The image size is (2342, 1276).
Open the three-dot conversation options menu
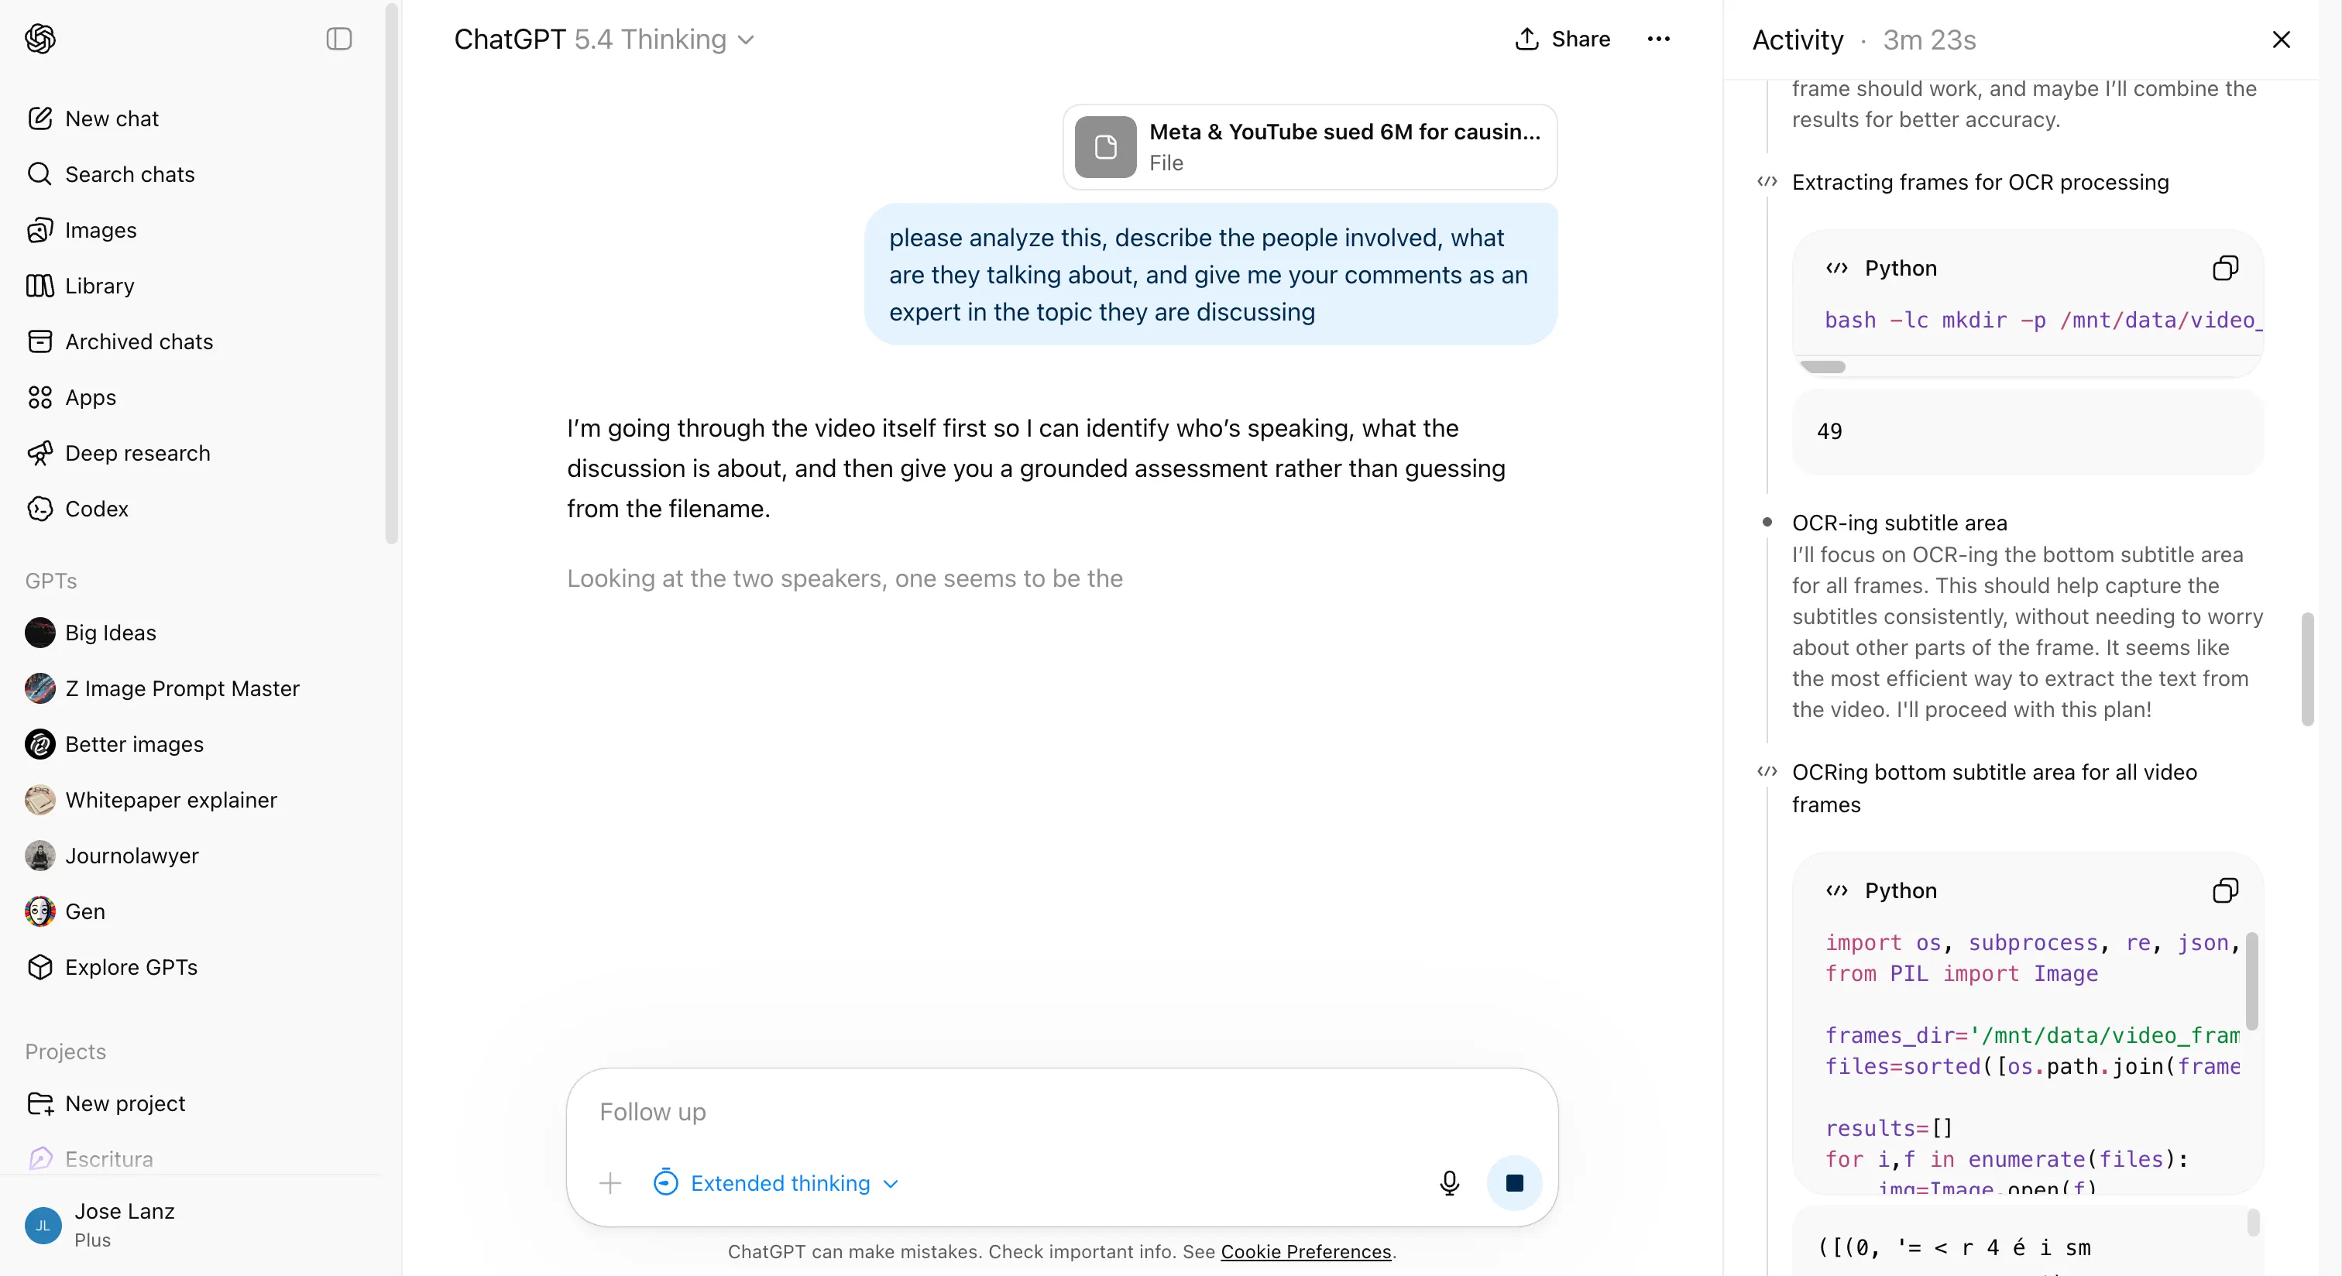(x=1658, y=39)
